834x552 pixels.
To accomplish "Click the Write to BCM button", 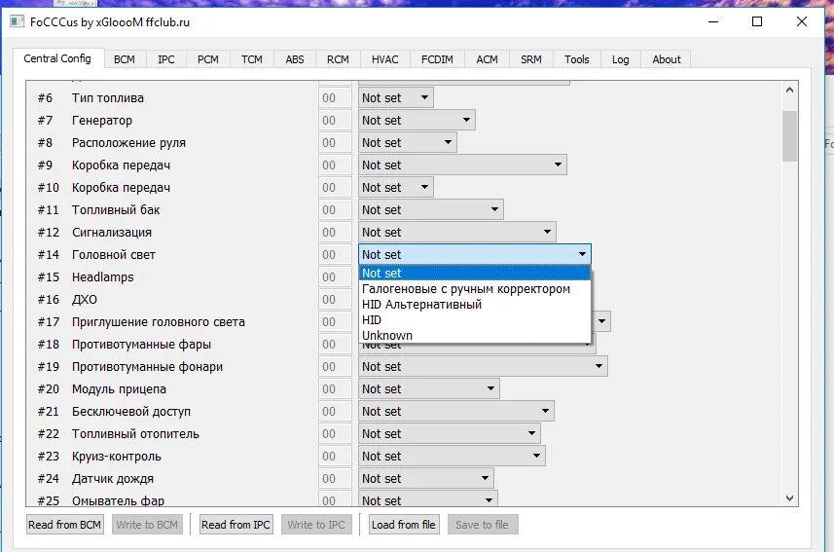I will point(147,525).
